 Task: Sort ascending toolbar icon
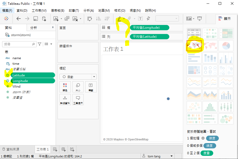[x=98, y=19]
